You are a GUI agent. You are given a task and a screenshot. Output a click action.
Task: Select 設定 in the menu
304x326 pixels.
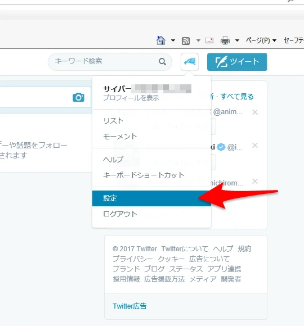(151, 198)
